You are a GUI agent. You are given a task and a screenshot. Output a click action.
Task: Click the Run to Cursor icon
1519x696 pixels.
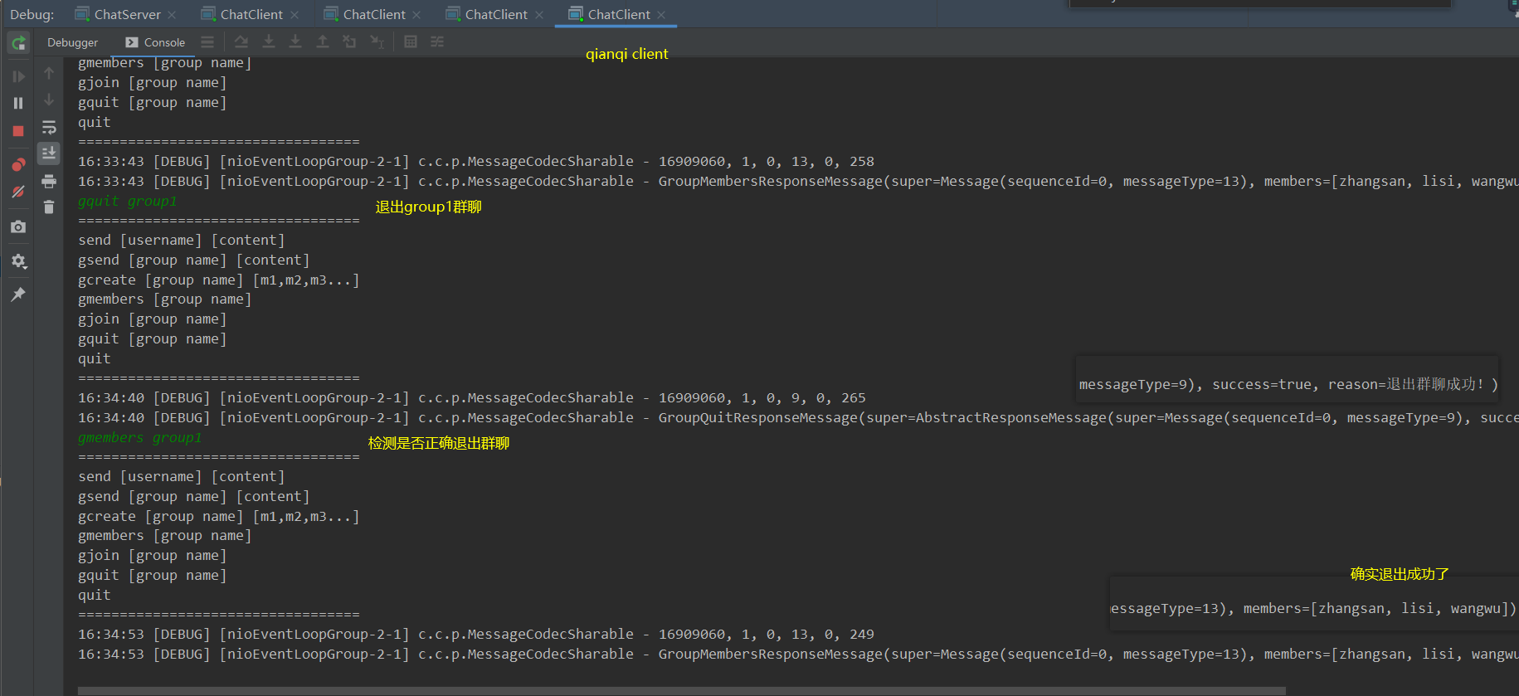[377, 41]
